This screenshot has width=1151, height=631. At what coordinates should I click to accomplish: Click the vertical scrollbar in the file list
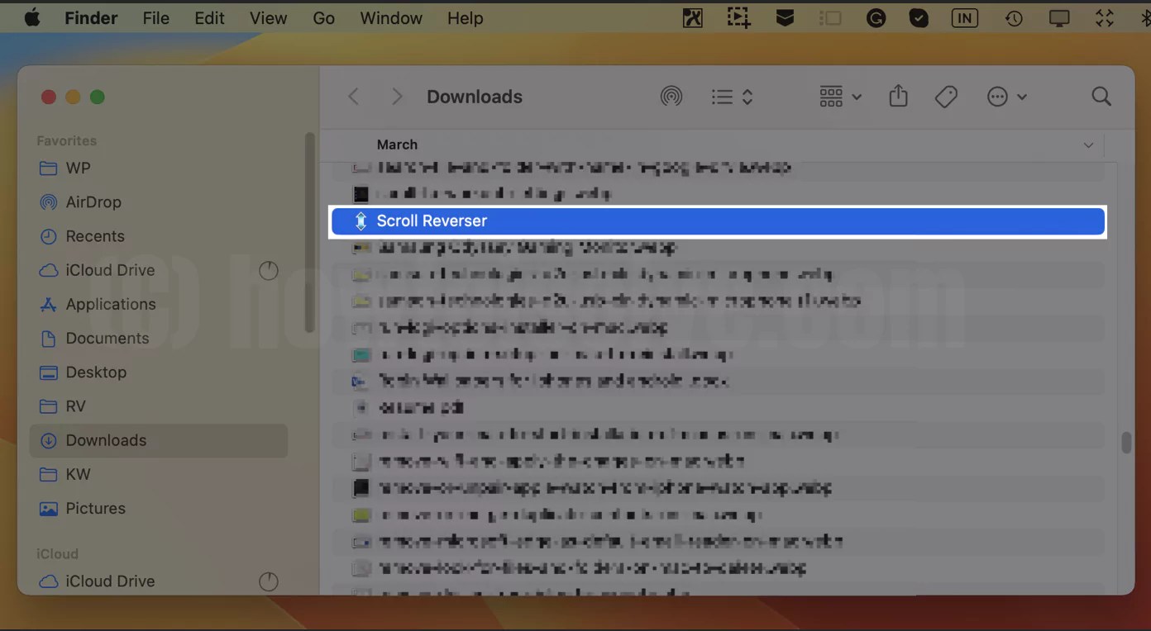(1125, 444)
